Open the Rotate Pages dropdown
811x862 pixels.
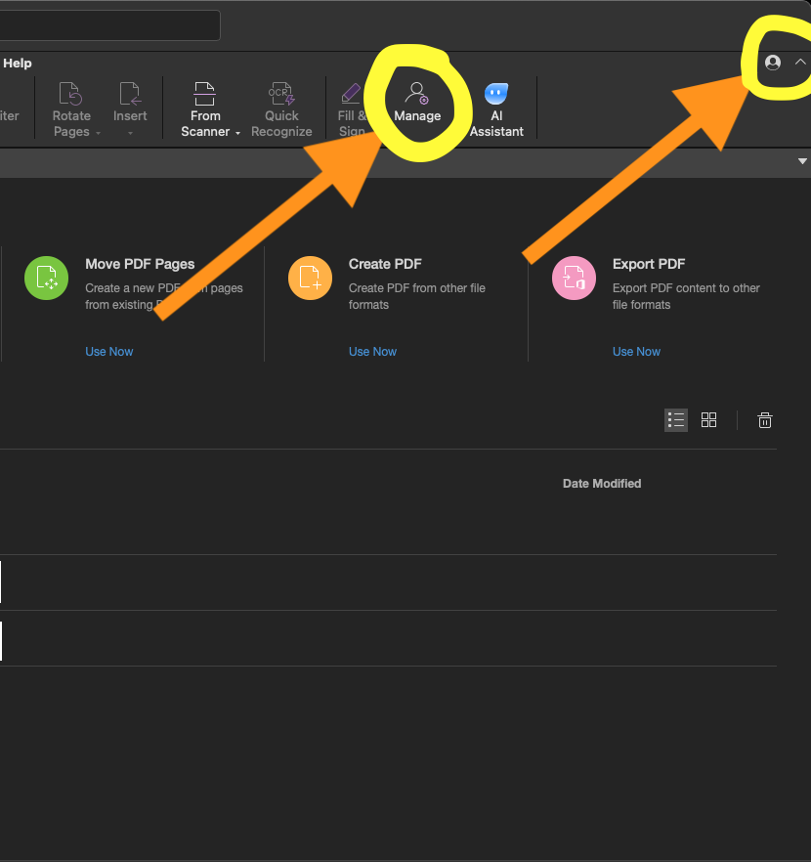click(98, 133)
